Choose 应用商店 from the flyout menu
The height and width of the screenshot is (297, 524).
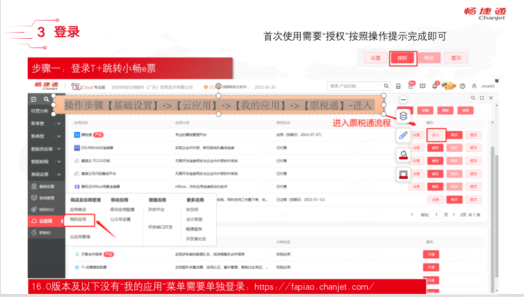[x=78, y=210]
